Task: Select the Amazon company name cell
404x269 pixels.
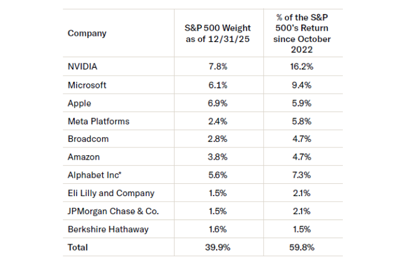Action: click(83, 157)
